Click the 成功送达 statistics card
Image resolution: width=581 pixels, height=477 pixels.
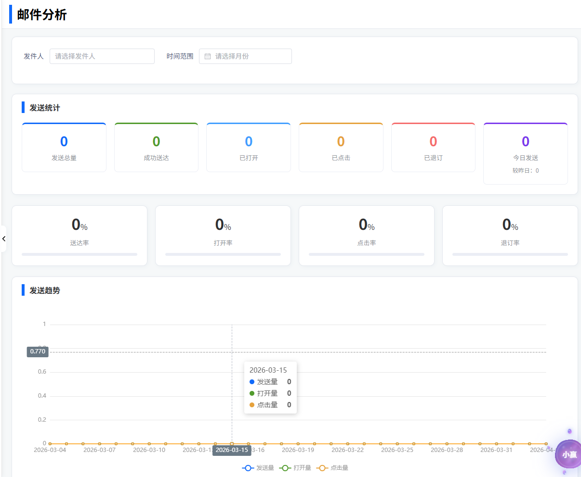[156, 148]
